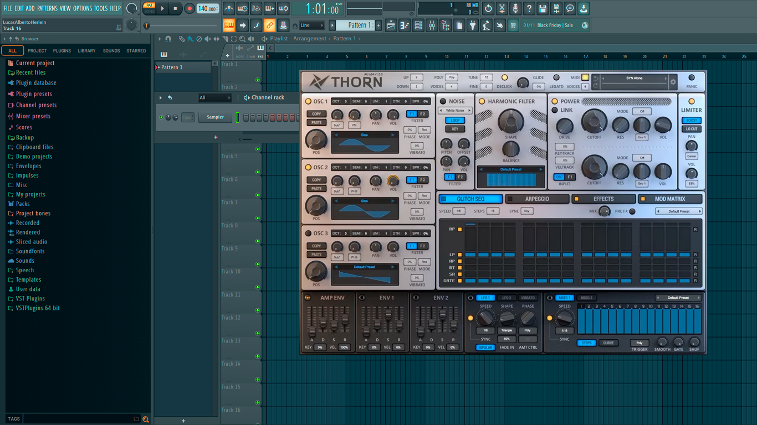757x425 pixels.
Task: Click the help question mark icon
Action: pyautogui.click(x=529, y=8)
